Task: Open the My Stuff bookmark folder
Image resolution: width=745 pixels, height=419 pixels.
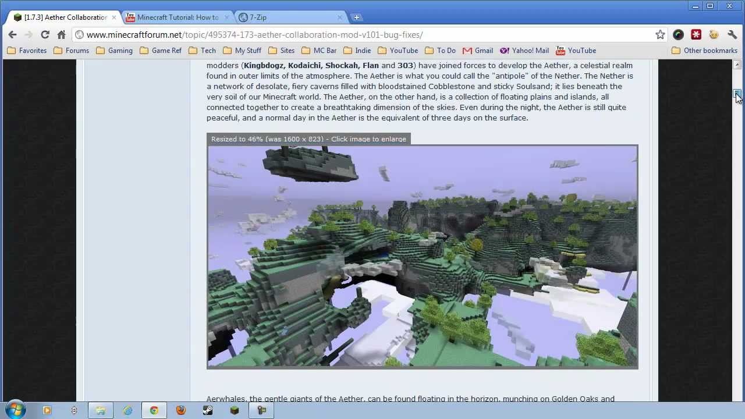Action: click(242, 51)
